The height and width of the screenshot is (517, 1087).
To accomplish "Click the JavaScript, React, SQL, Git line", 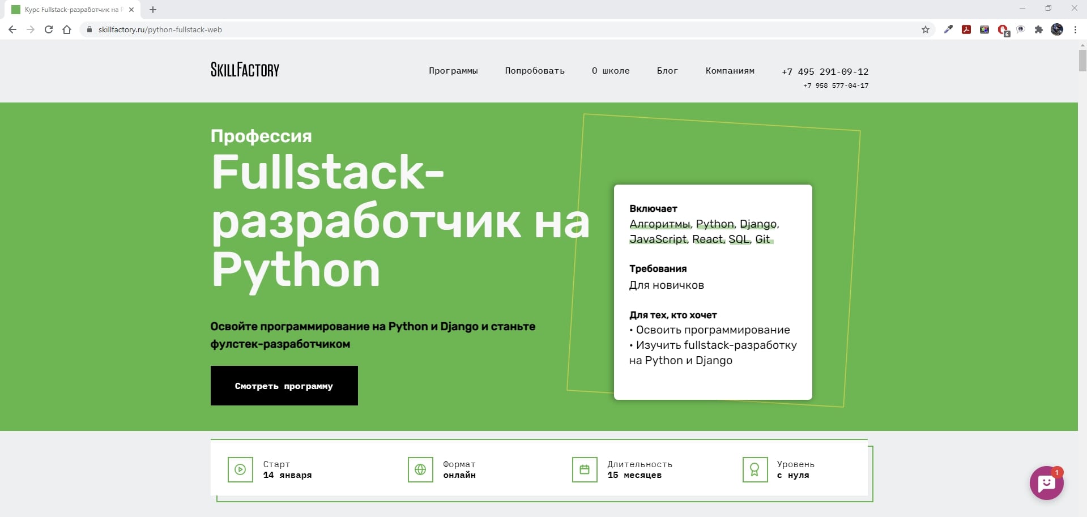I will [x=700, y=240].
